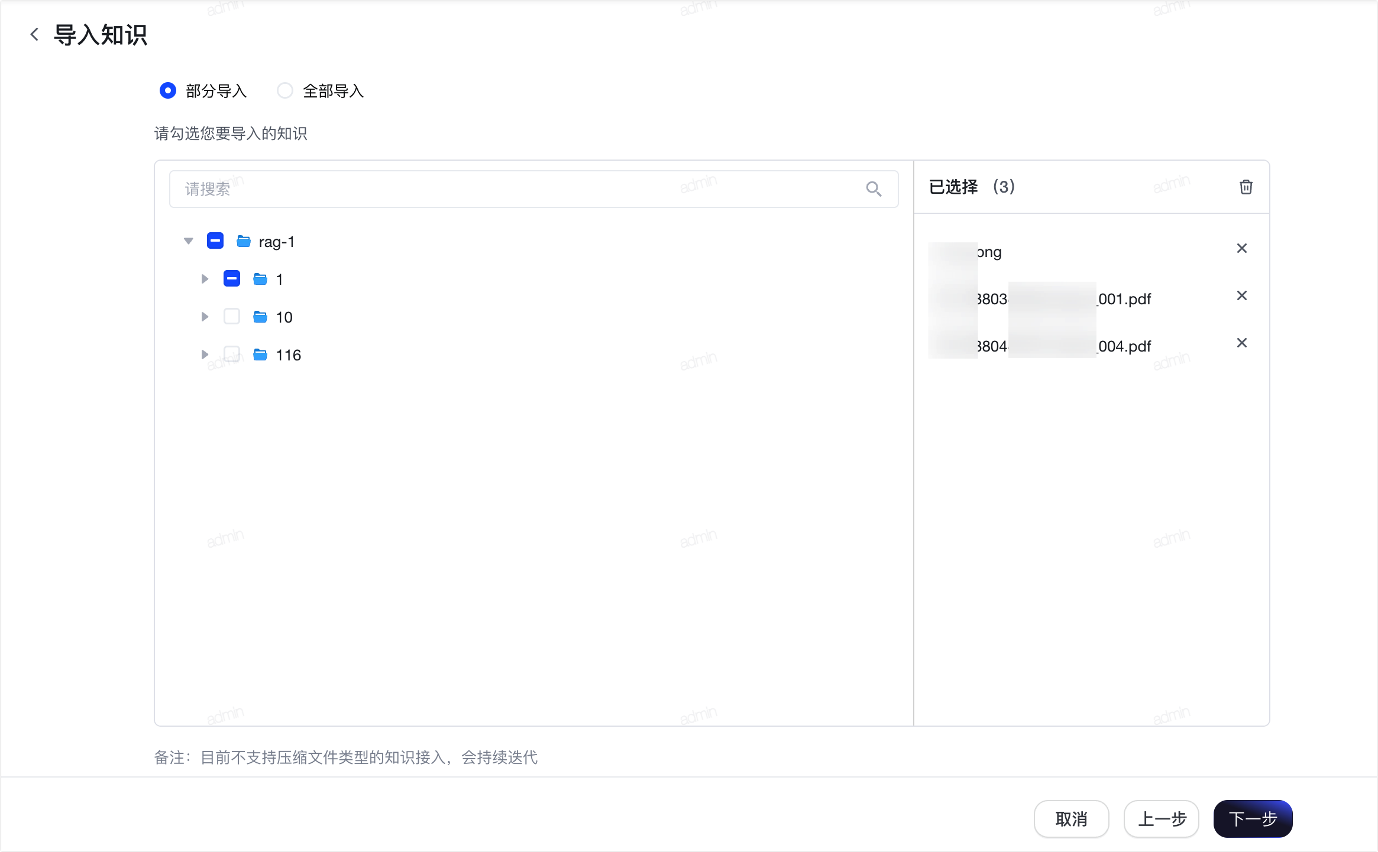Click the 上一步 button
This screenshot has width=1378, height=852.
1162,819
